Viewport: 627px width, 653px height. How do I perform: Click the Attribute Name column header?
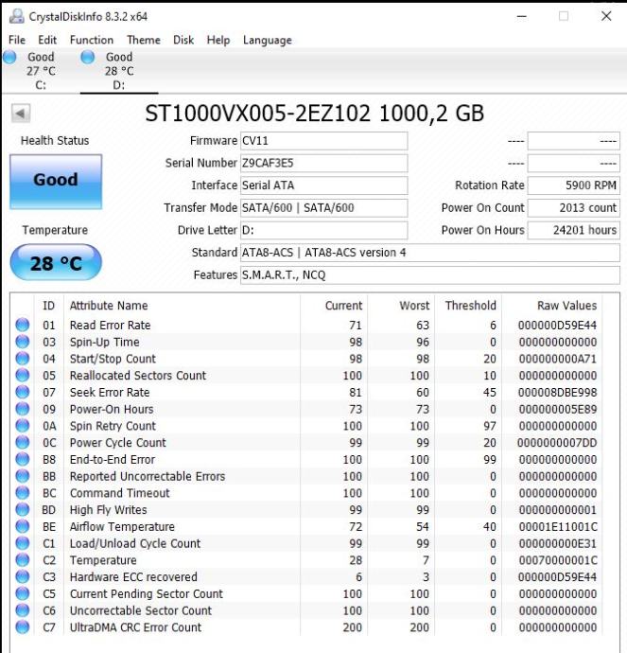pos(109,306)
